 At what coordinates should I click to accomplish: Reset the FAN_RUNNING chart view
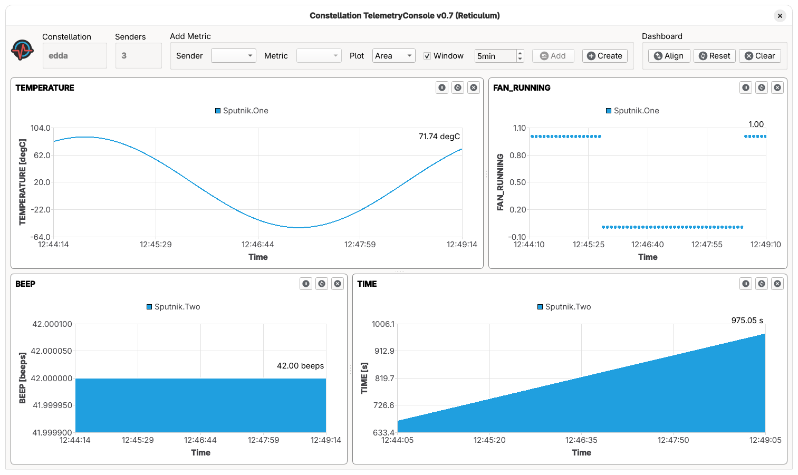coord(761,88)
